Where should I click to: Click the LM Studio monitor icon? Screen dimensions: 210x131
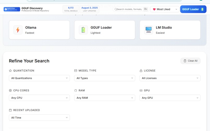(149, 30)
